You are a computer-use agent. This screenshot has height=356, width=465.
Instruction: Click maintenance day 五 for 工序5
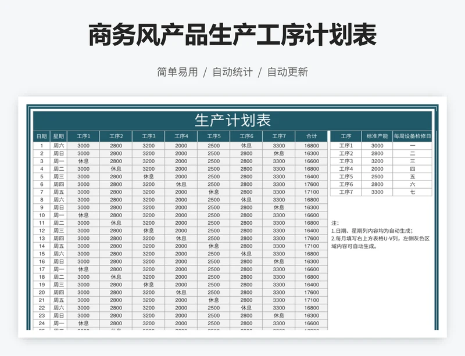pyautogui.click(x=412, y=177)
